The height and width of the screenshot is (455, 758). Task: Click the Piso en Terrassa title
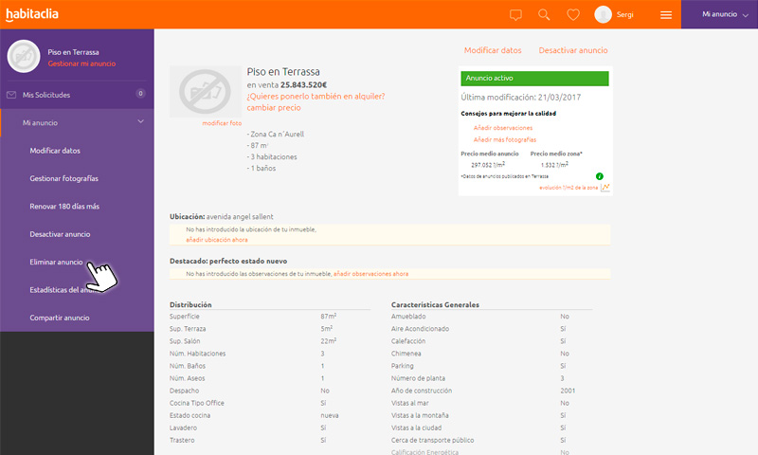click(x=283, y=72)
